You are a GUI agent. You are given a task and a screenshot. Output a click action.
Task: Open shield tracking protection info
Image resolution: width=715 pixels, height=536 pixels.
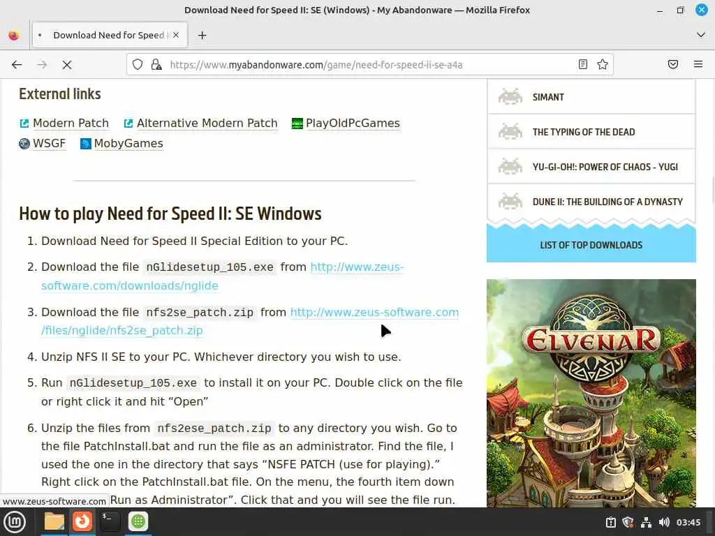click(138, 65)
